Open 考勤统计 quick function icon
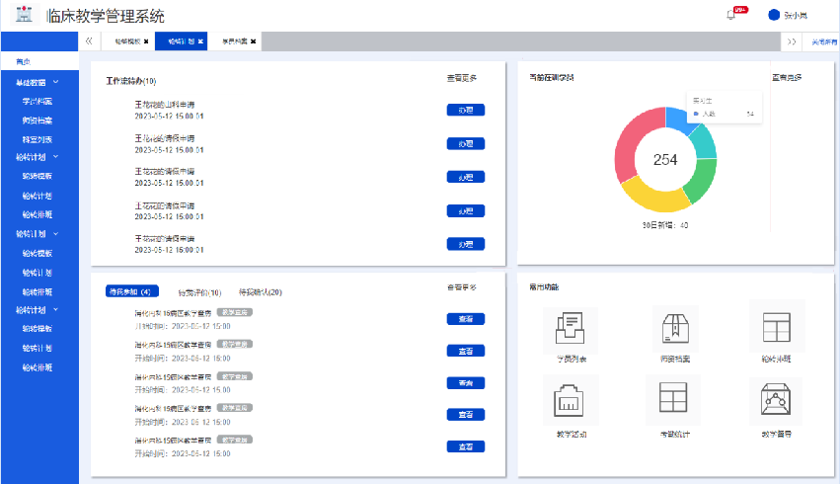The image size is (840, 484). [672, 400]
